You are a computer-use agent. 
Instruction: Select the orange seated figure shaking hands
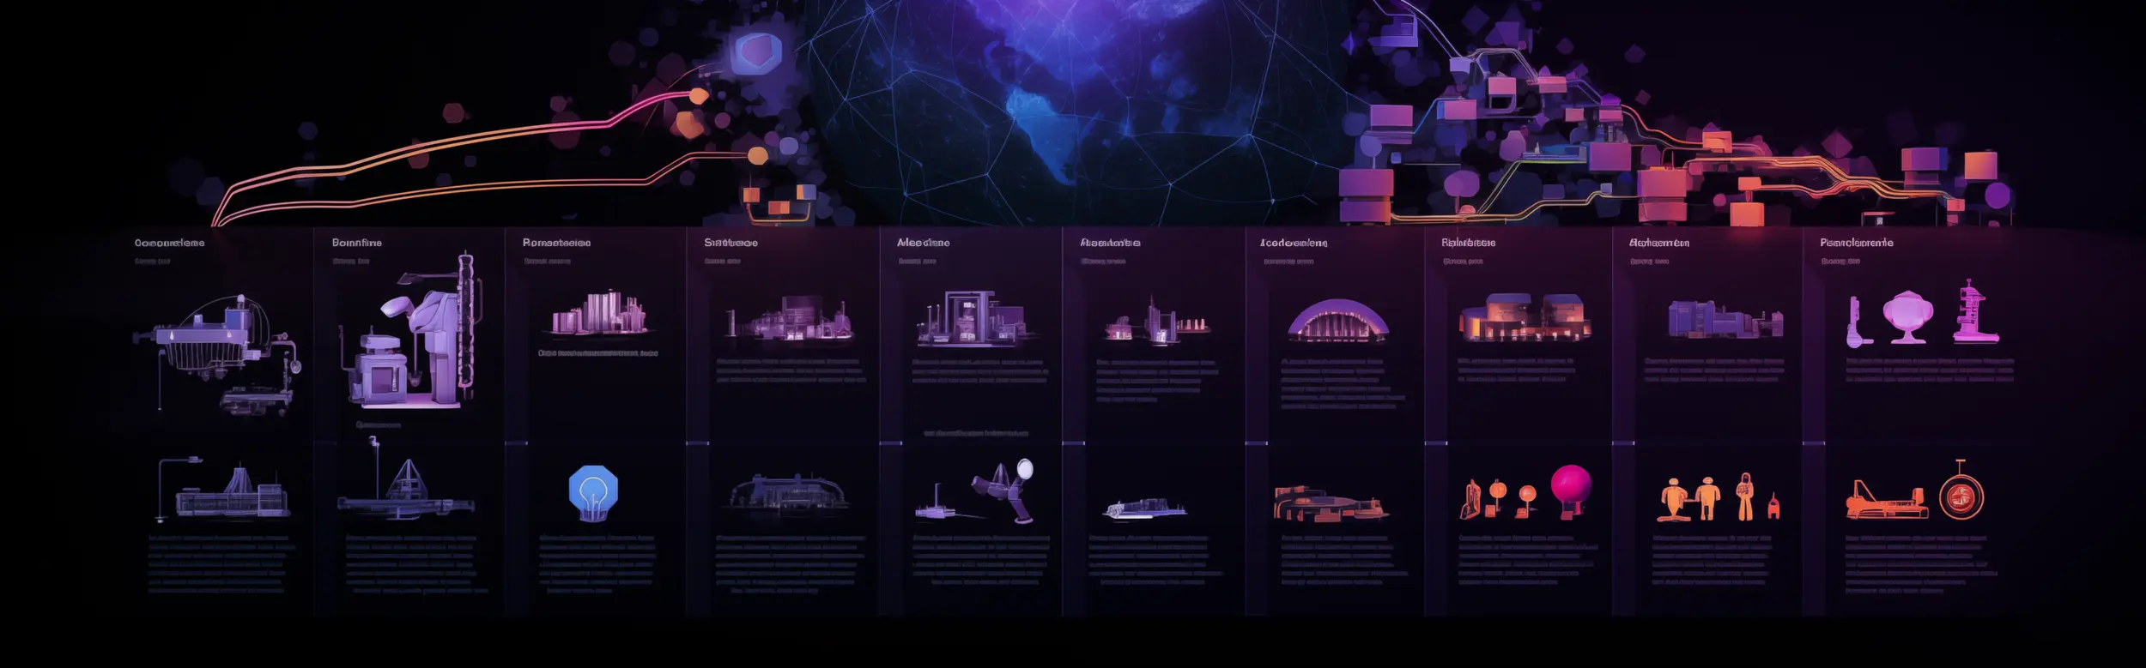click(x=1673, y=500)
